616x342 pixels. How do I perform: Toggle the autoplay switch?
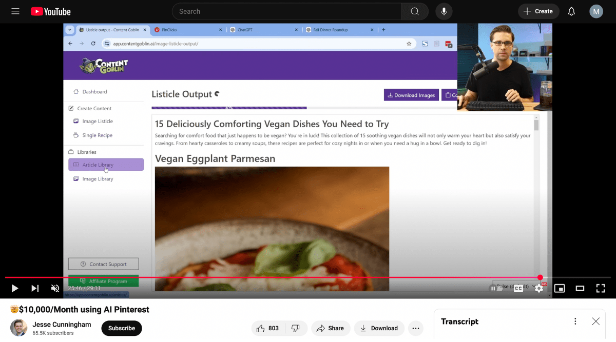[495, 288]
